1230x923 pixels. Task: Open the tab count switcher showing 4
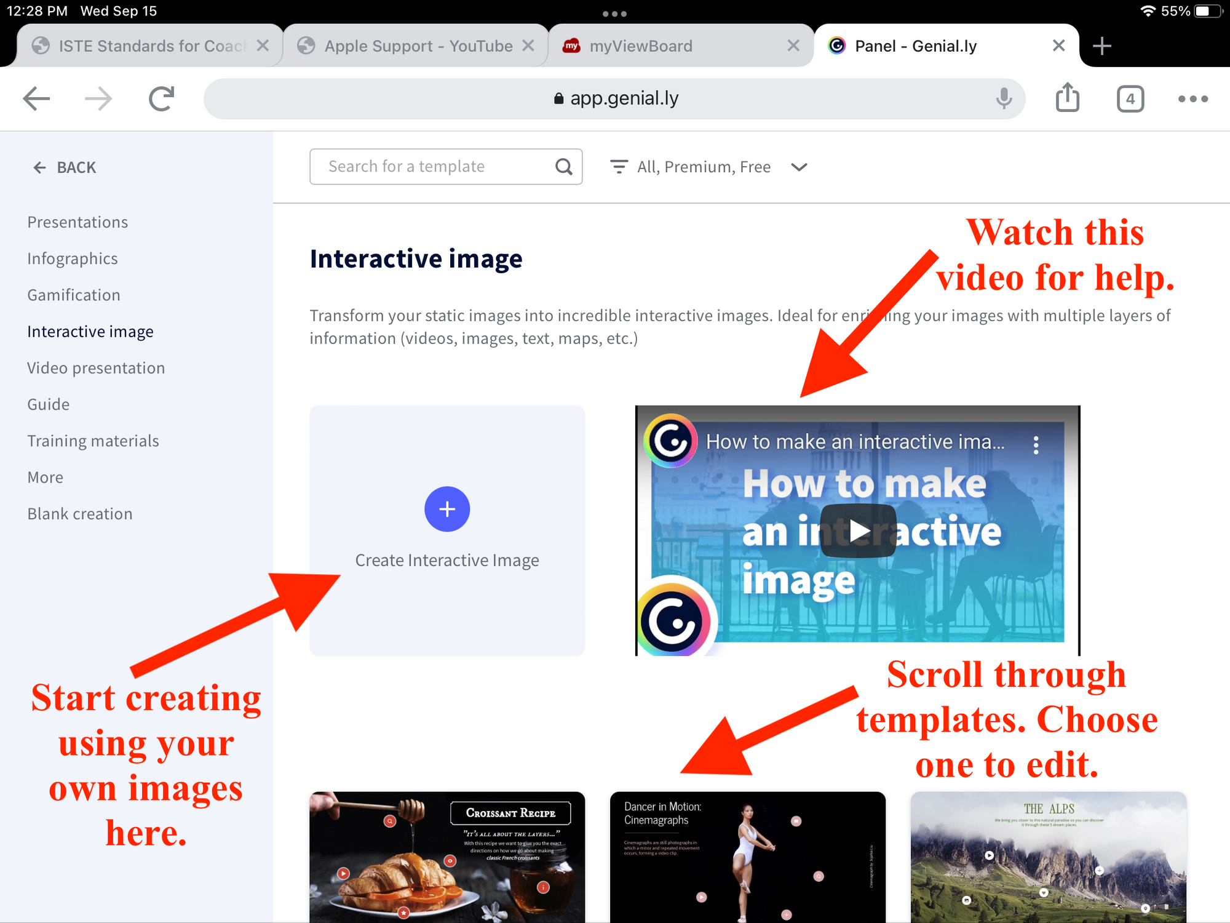[1130, 98]
